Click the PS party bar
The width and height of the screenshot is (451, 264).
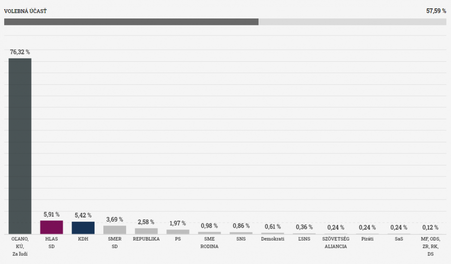[178, 232]
